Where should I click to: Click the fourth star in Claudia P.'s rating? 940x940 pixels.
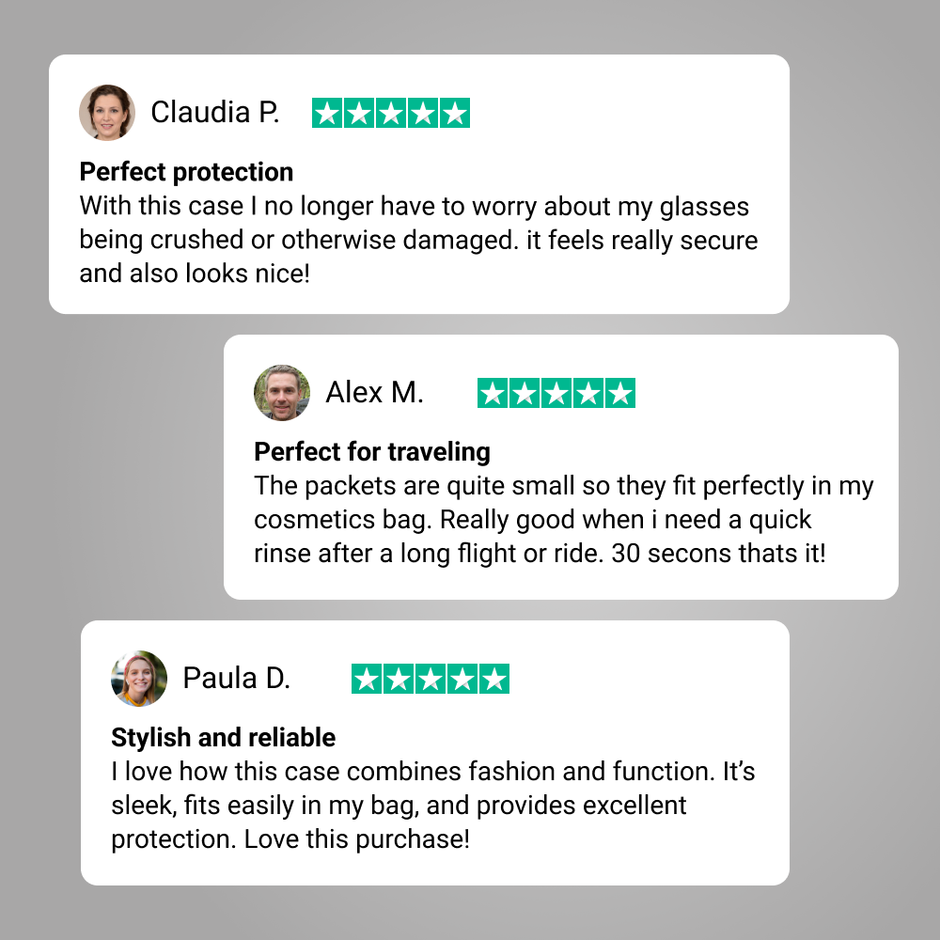tap(423, 114)
